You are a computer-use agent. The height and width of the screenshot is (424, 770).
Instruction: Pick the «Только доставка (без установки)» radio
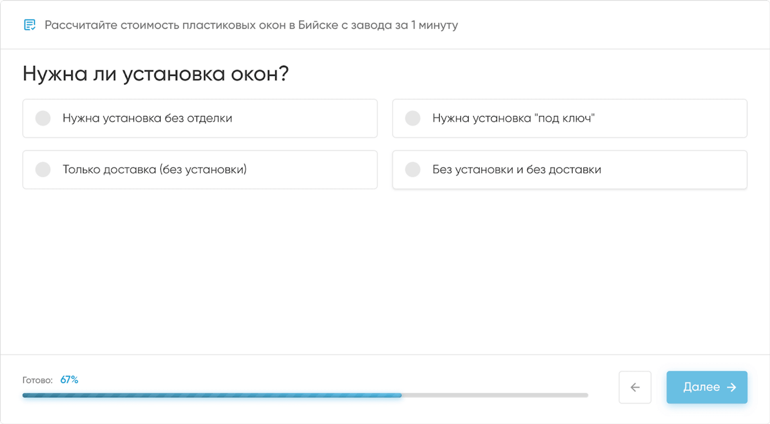coord(43,170)
